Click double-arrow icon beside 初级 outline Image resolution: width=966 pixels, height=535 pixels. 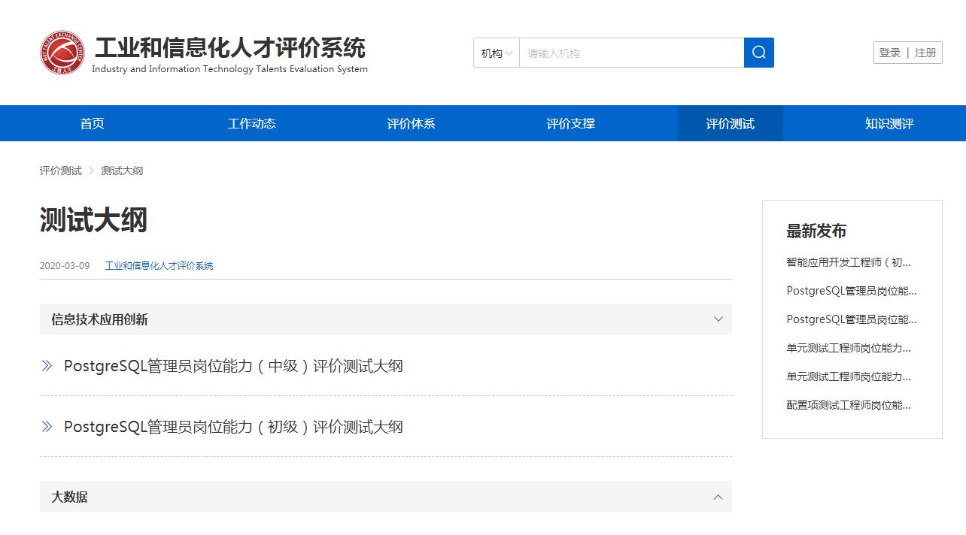47,427
